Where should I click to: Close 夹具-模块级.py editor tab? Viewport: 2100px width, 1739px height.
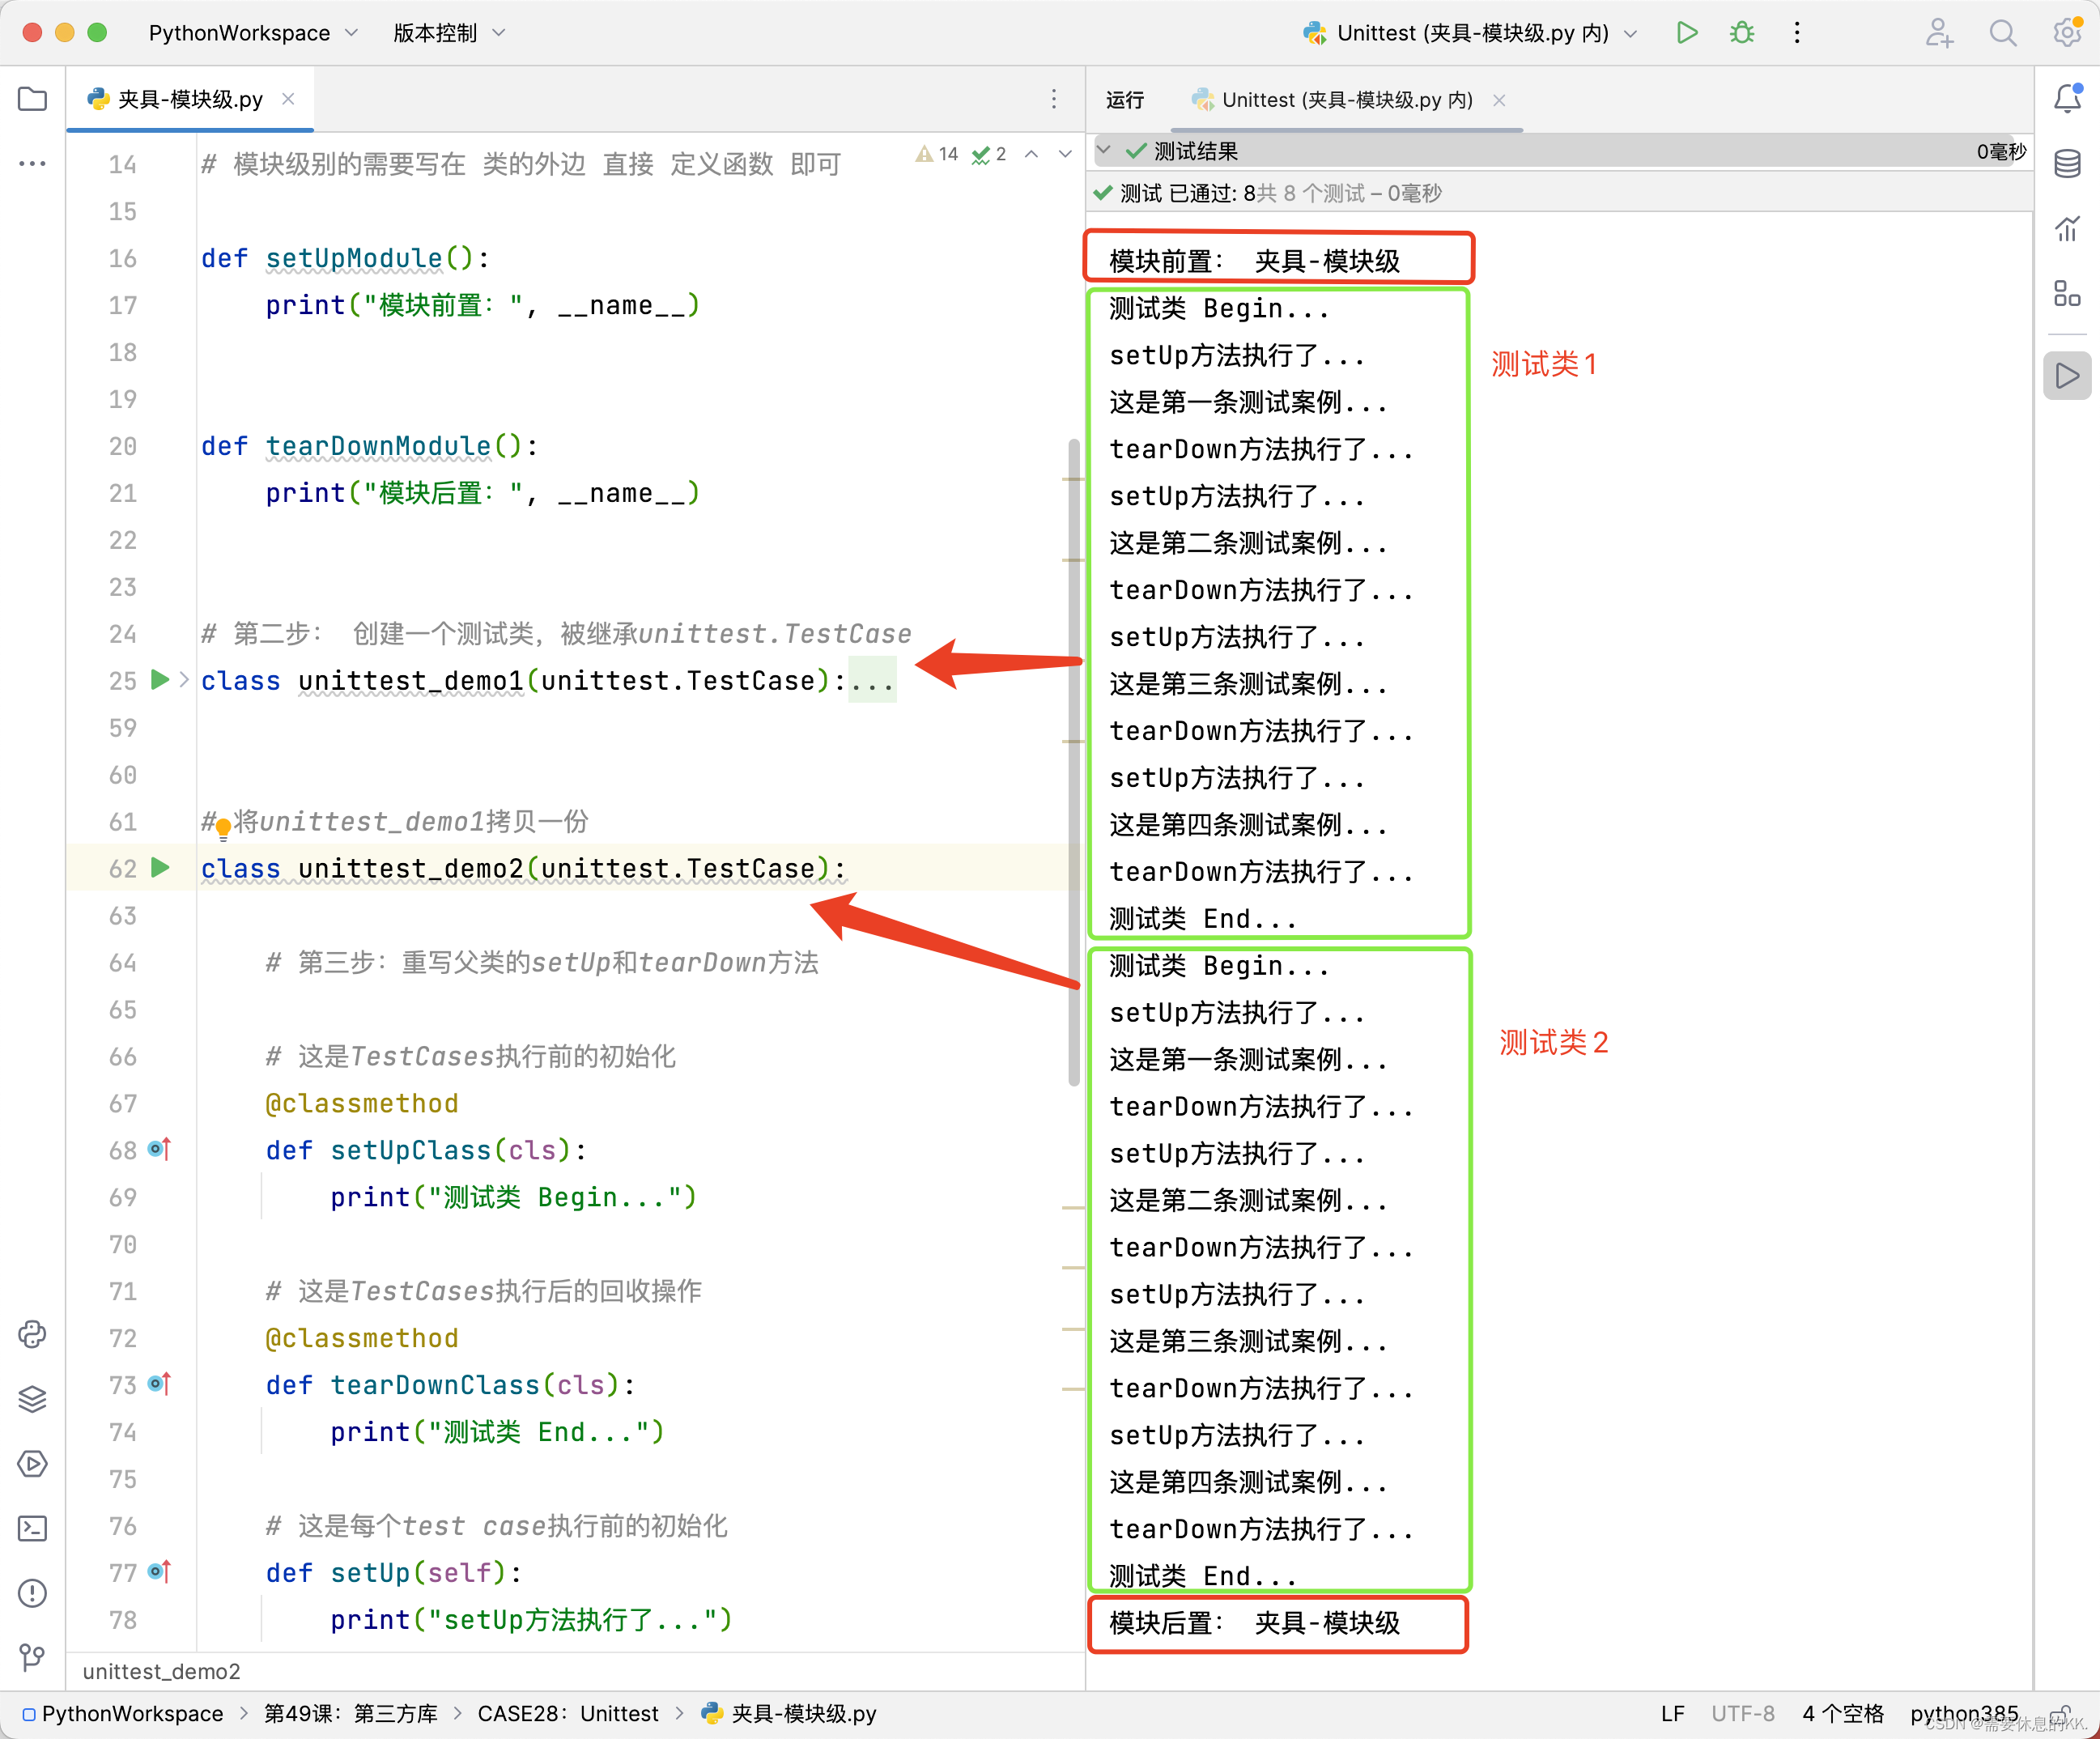(x=288, y=99)
